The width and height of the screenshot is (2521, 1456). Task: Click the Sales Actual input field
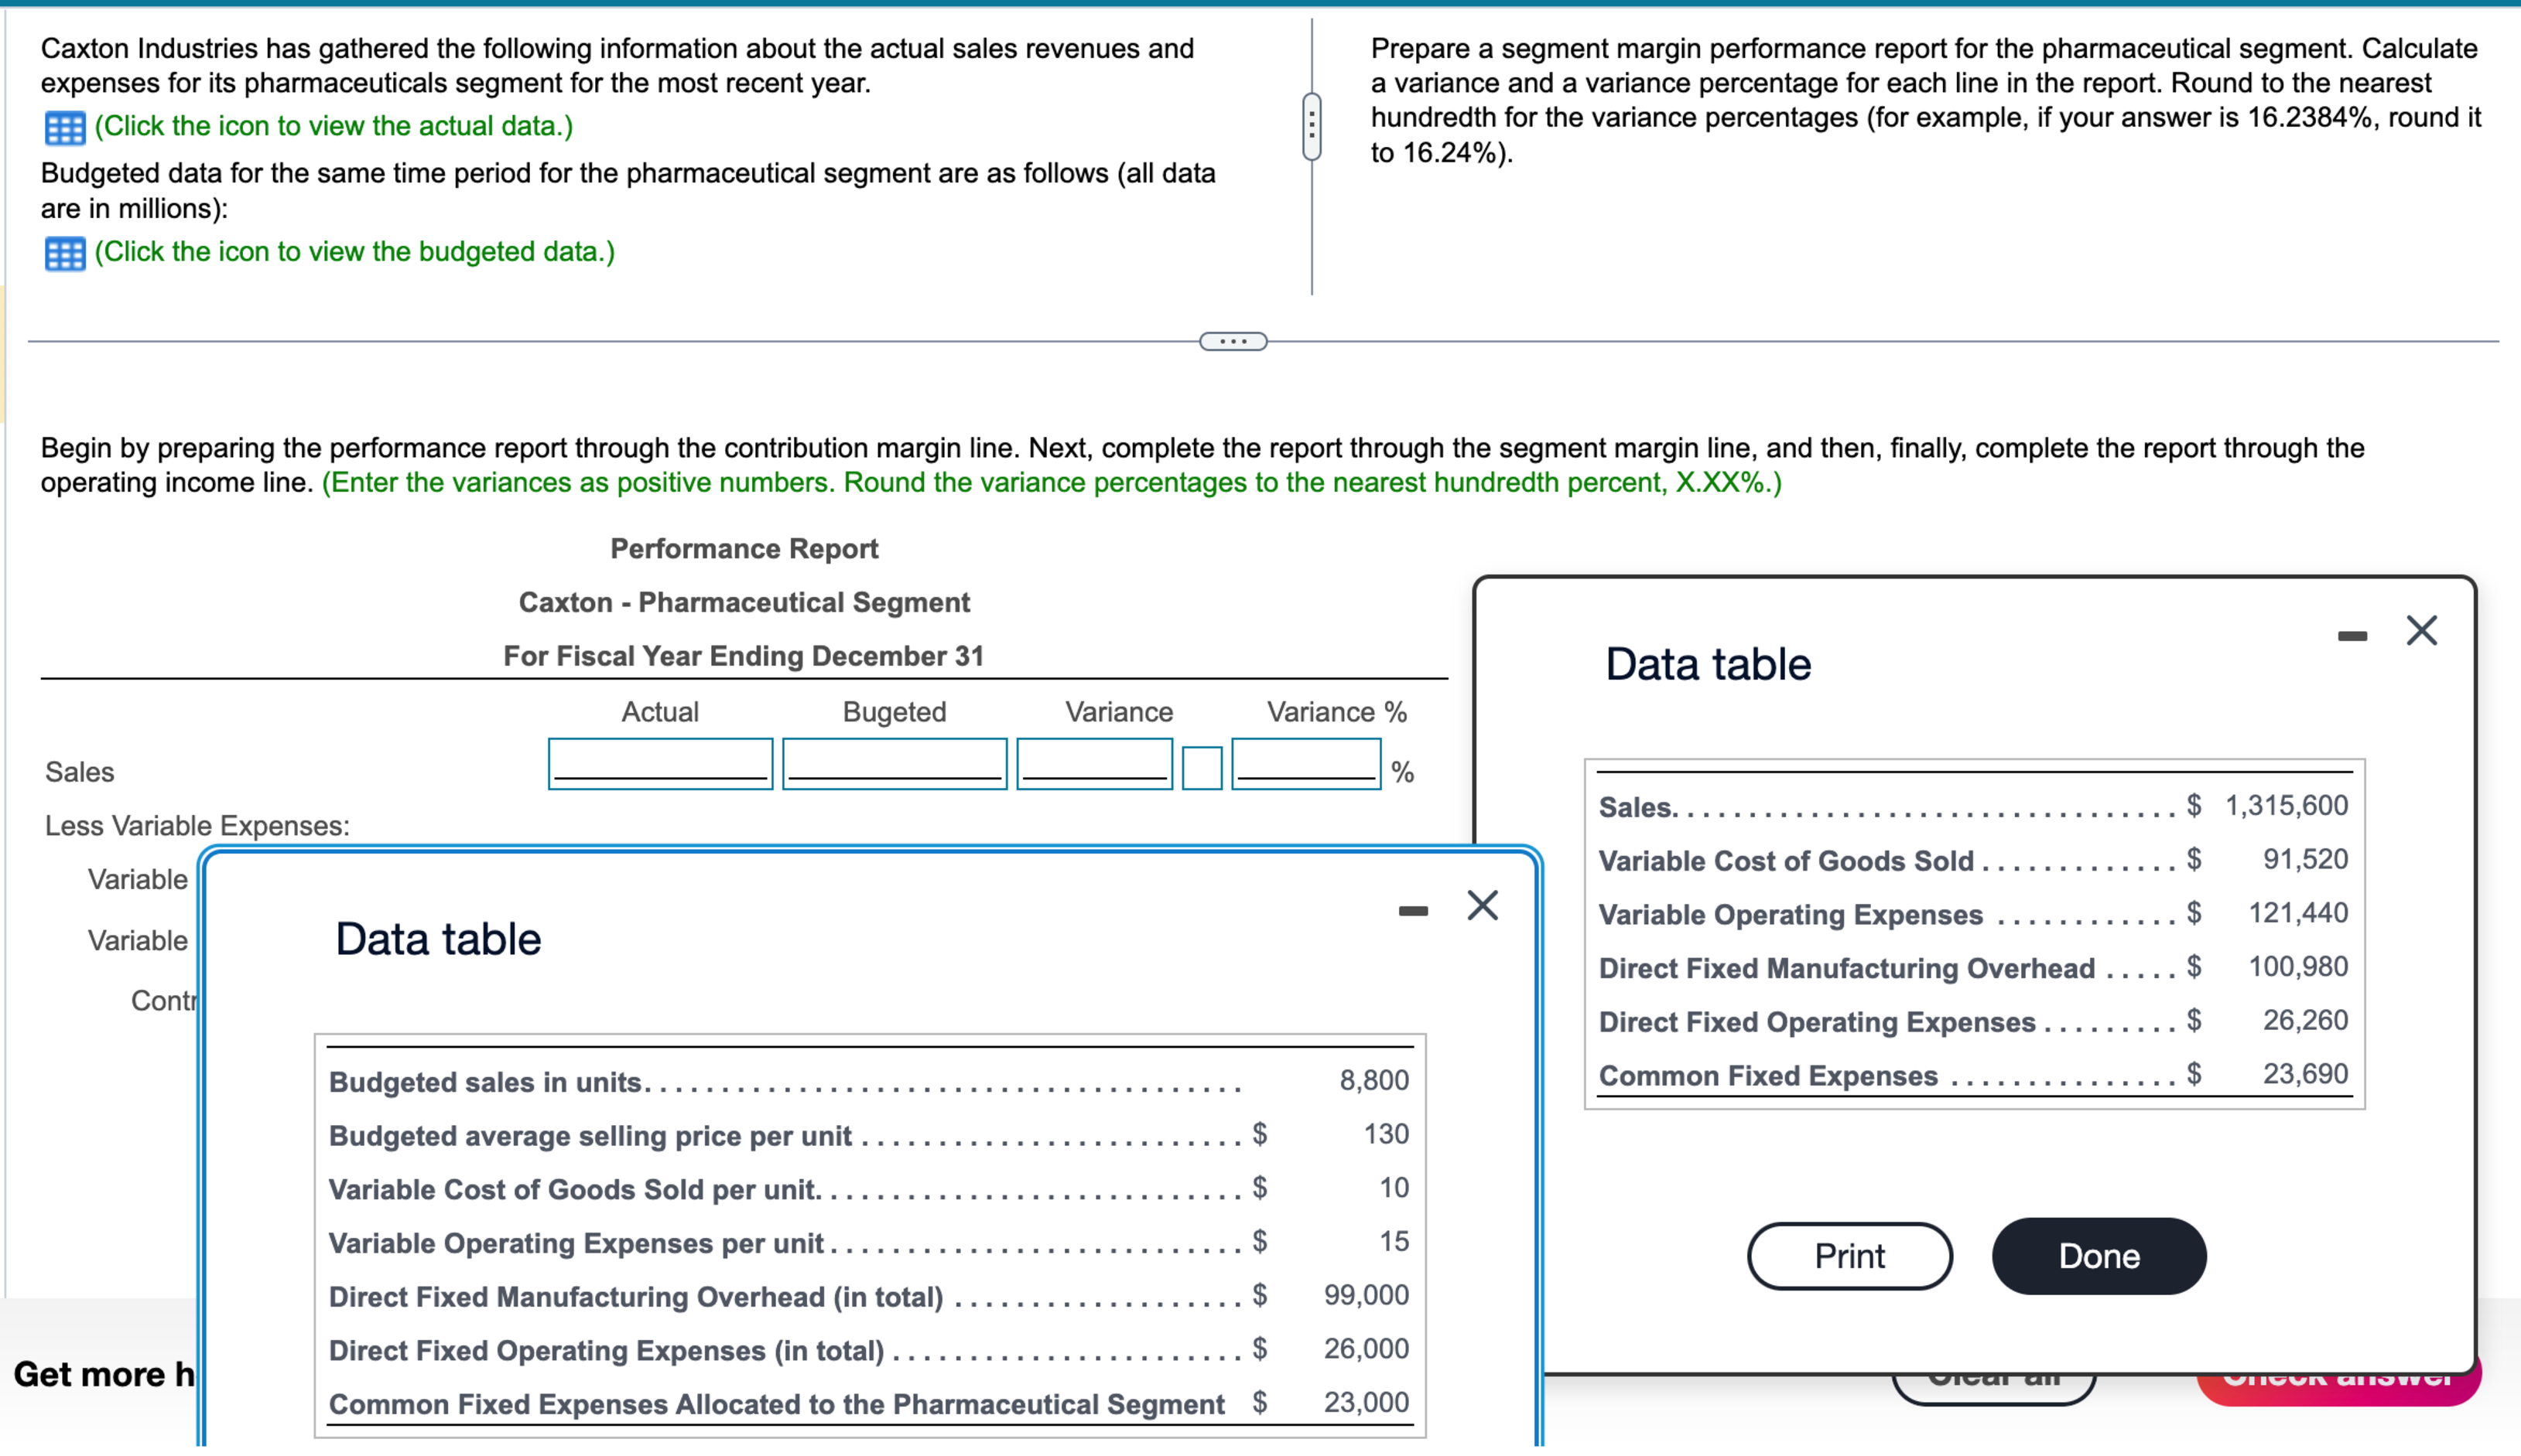point(660,764)
